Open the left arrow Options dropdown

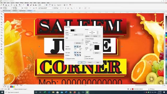[89, 36]
